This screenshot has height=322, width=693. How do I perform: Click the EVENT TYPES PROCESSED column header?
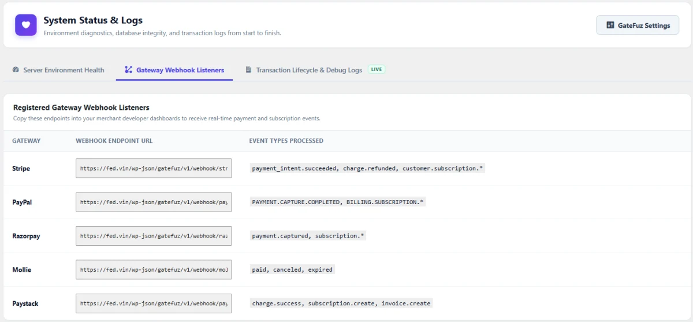(286, 140)
